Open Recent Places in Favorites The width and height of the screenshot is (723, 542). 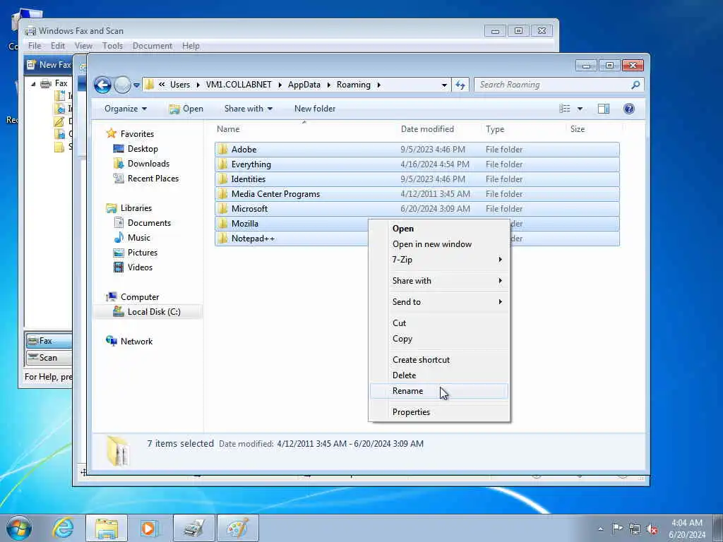[x=153, y=179]
